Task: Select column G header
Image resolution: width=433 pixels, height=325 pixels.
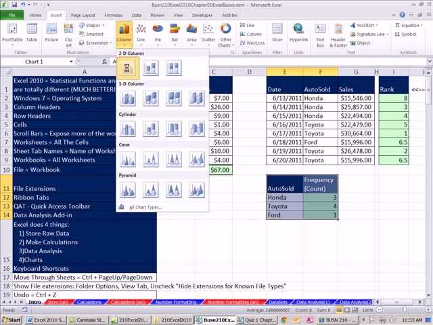Action: (356, 72)
